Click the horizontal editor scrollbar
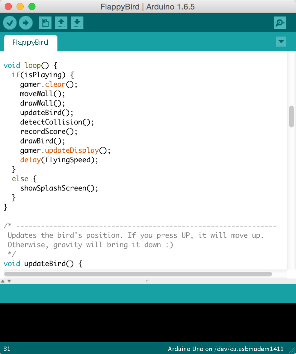296x354 pixels. pos(138,274)
